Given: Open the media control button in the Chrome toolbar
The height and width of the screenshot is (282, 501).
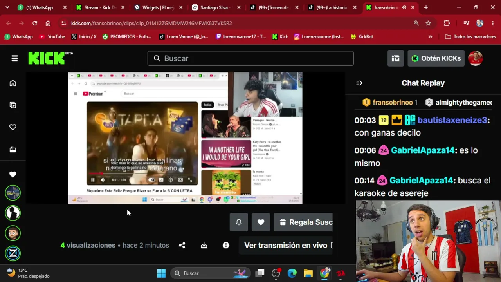Looking at the screenshot, I should tap(466, 23).
